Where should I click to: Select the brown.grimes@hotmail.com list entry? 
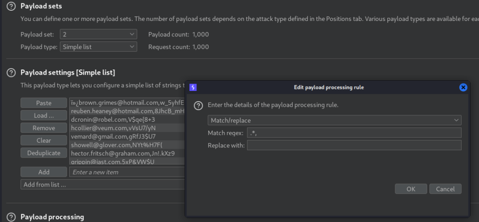[x=127, y=103]
